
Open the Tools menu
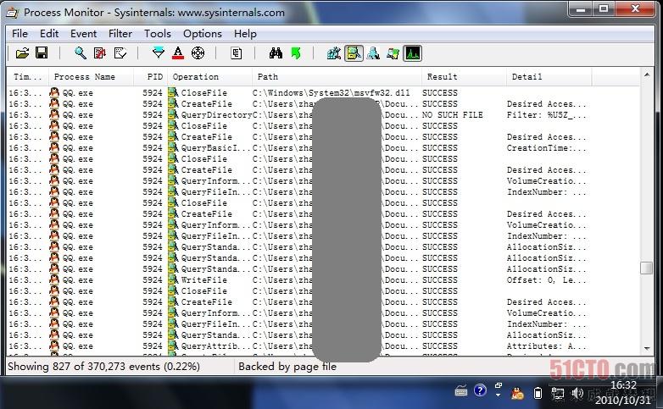(158, 33)
